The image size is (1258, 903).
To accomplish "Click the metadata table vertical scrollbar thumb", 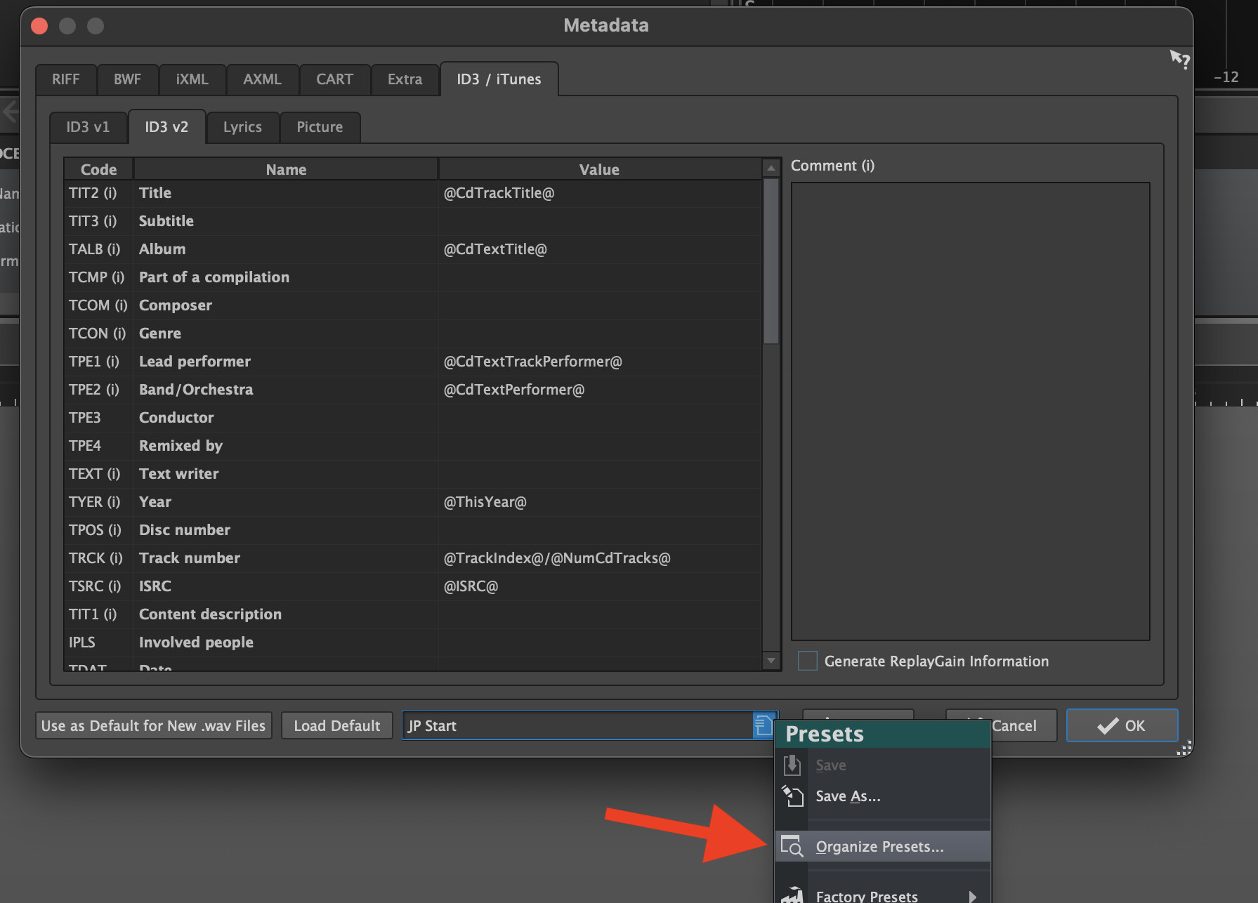I will [x=771, y=261].
